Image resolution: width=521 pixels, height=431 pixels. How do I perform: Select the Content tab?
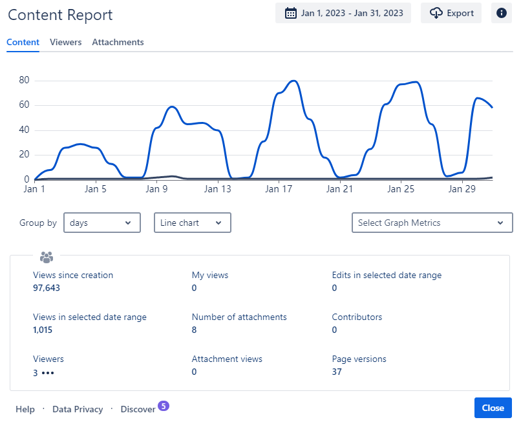click(23, 42)
